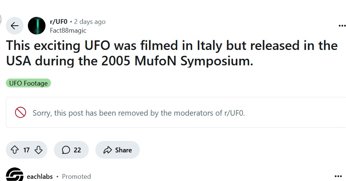This screenshot has height=181, width=346.
Task: Click the post title about Italy UFO
Action: tap(172, 53)
